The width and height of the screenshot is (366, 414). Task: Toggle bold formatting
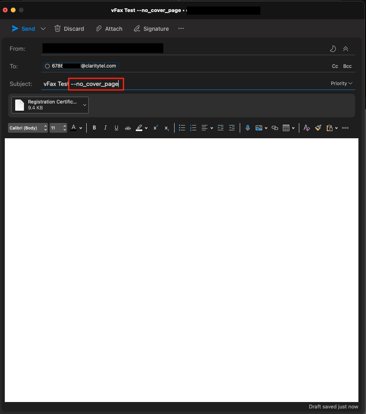tap(94, 128)
